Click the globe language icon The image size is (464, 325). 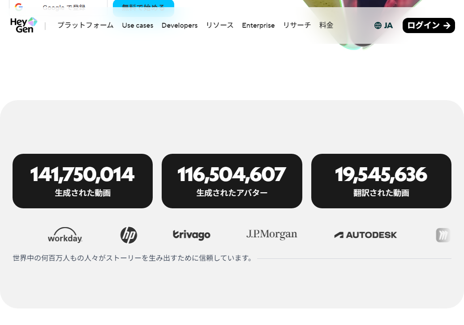click(378, 25)
